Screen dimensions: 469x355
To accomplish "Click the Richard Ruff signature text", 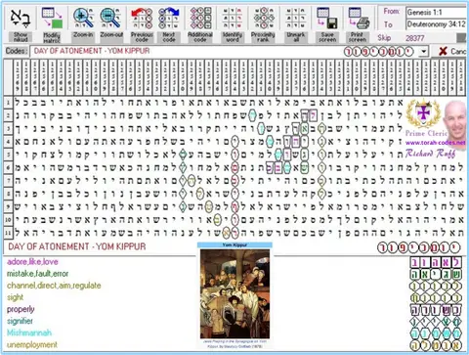I will 430,154.
